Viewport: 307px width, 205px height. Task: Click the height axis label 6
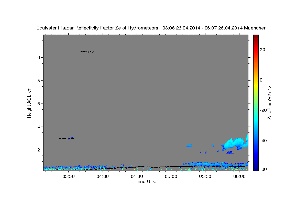coord(39,104)
